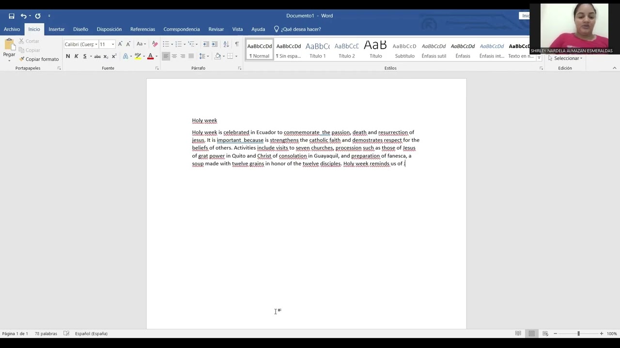Open the Seleccionar dropdown

565,58
